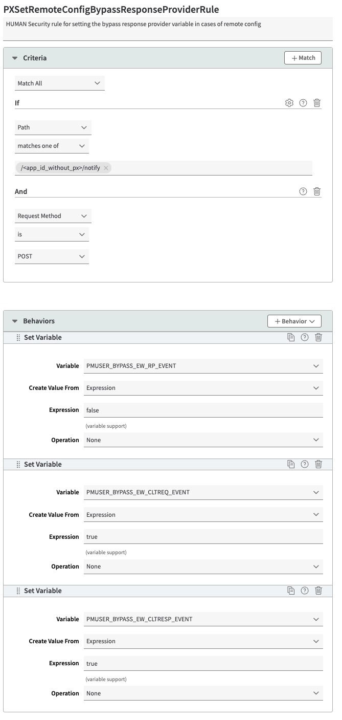Open the 'matches one of' operator dropdown
Image resolution: width=342 pixels, height=720 pixels.
click(52, 146)
